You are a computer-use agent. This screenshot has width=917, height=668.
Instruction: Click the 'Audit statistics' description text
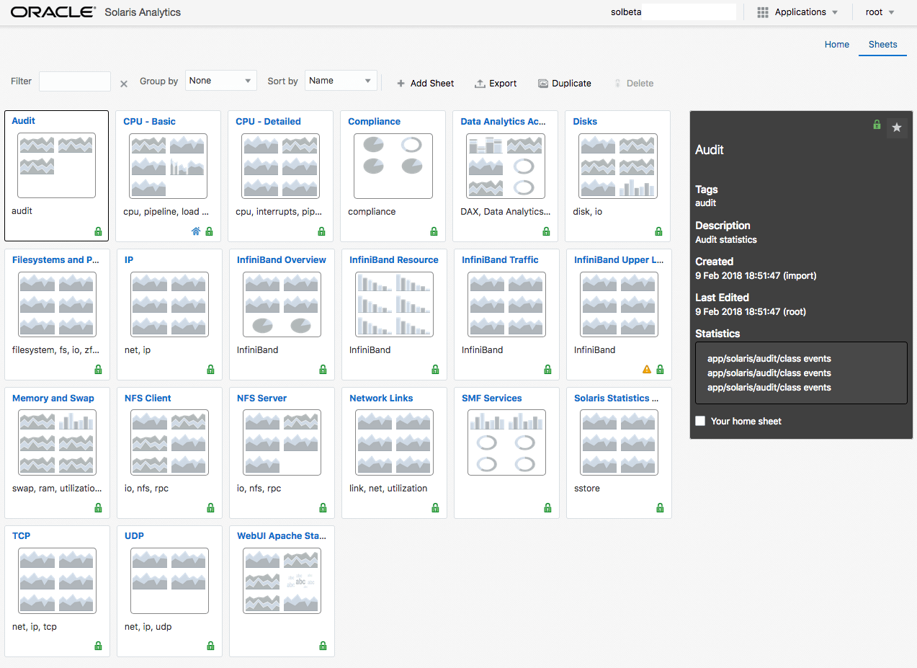[x=726, y=239]
